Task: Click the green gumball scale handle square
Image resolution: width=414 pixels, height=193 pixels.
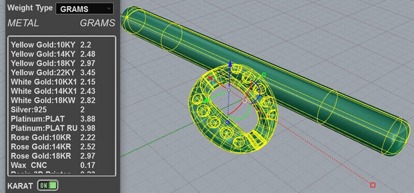Action: click(x=263, y=75)
